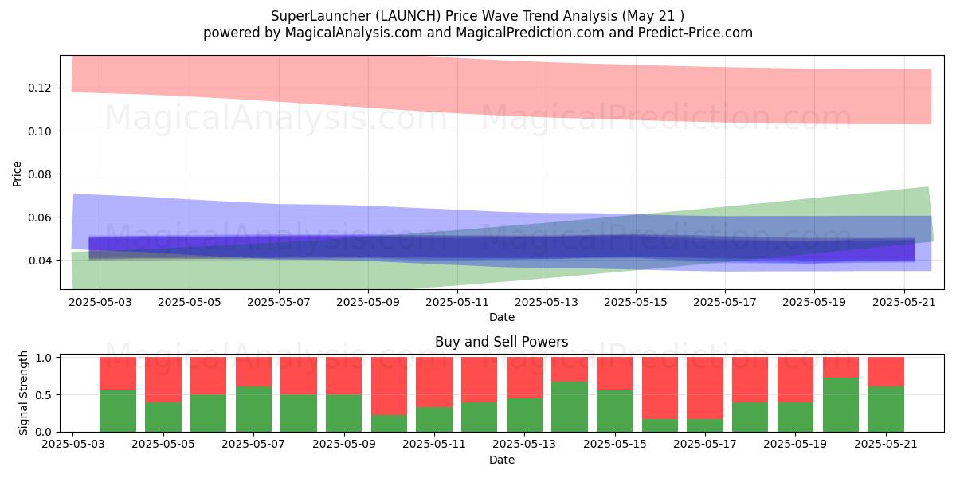Click the "Signal Strength" y-axis label
Viewport: 956px width, 478px height.
pos(24,393)
